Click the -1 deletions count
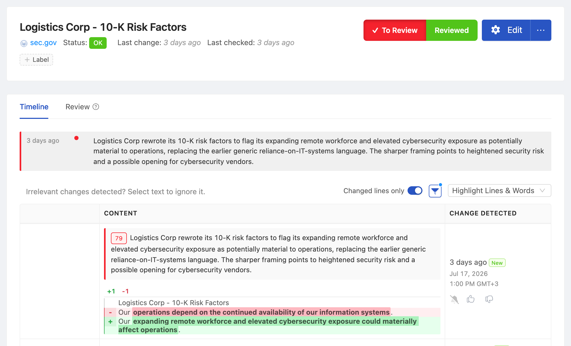571x346 pixels. click(x=125, y=291)
